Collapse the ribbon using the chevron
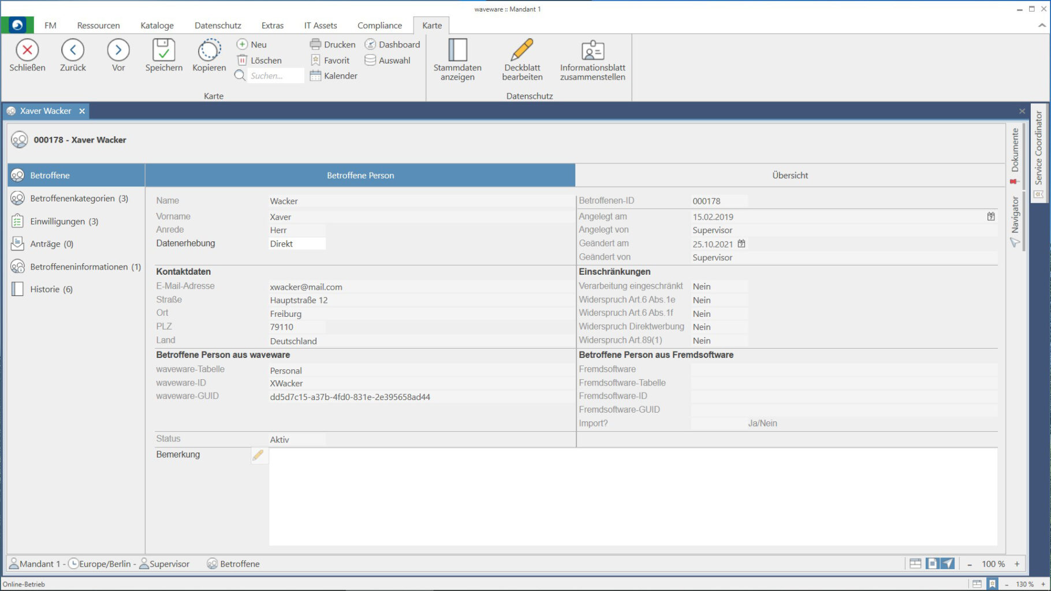This screenshot has height=591, width=1051. [x=1042, y=25]
